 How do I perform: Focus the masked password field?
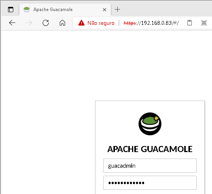tap(150, 183)
